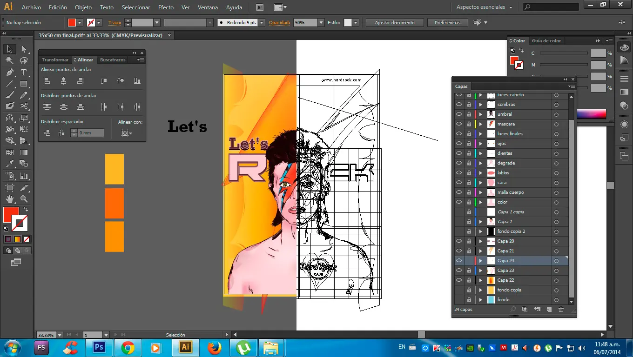Select the Rectangle tool
This screenshot has height=357, width=633.
click(24, 84)
